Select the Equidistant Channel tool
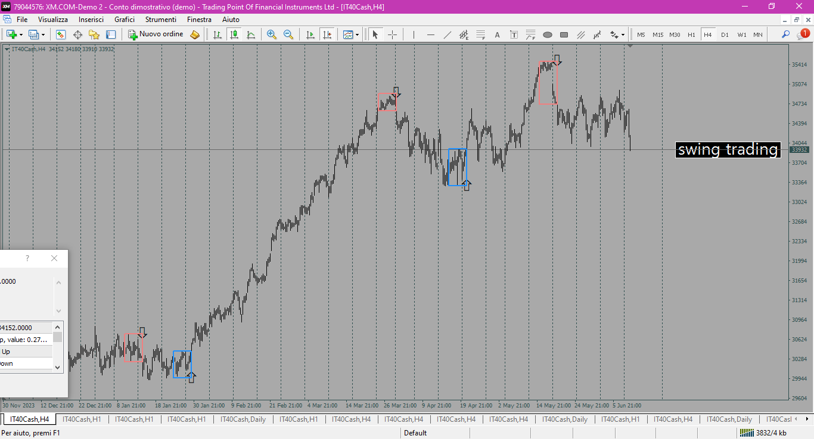814x439 pixels. click(464, 35)
